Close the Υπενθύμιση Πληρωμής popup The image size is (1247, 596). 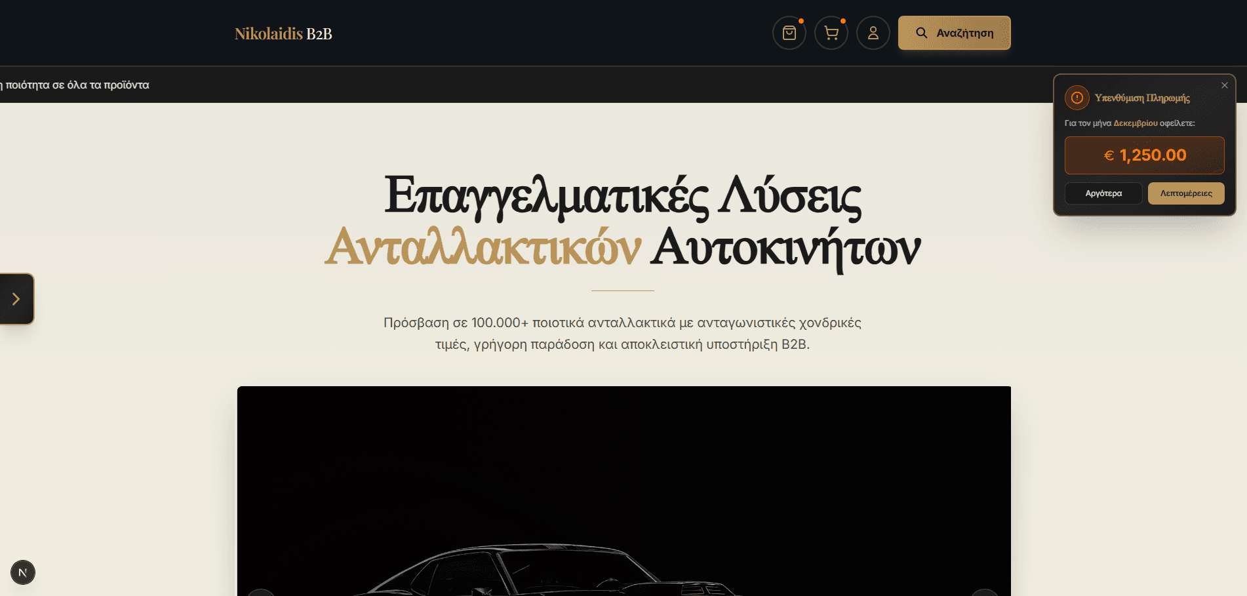(1224, 85)
